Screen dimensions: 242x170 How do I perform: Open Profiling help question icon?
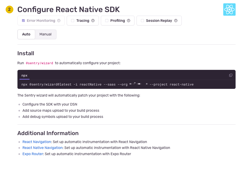pos(129,21)
